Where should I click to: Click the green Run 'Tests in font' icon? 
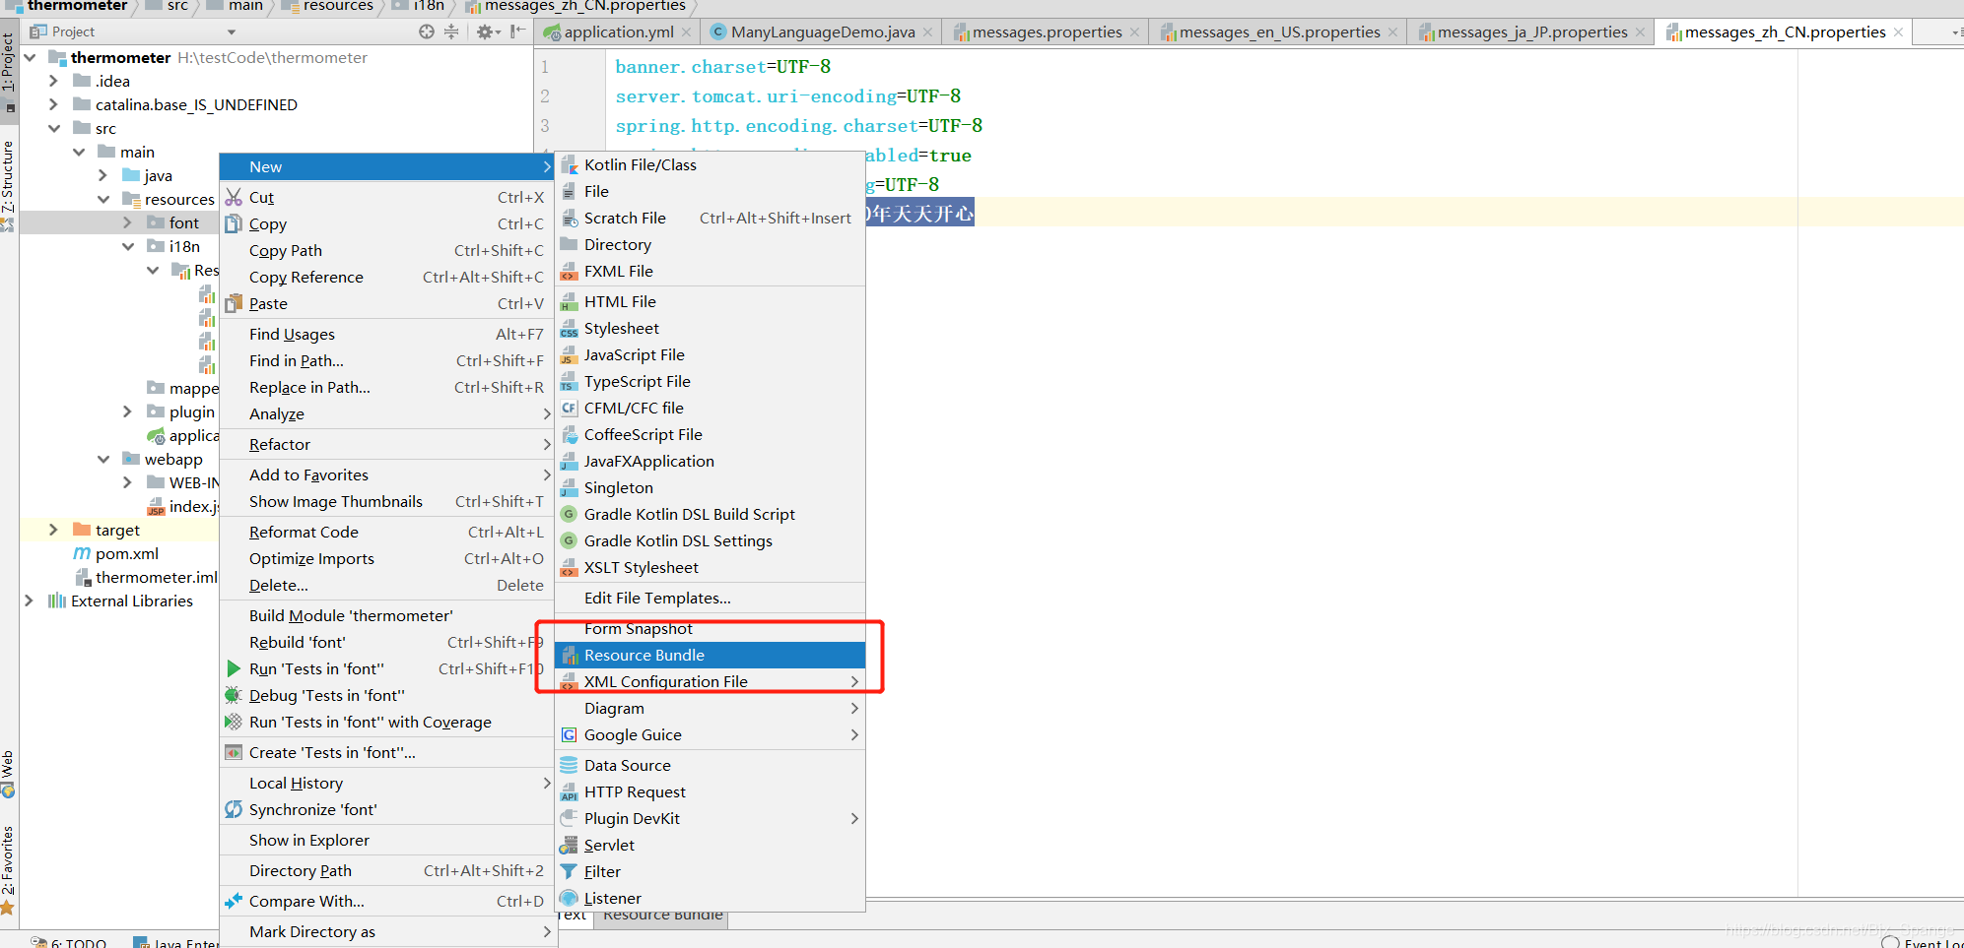tap(234, 668)
